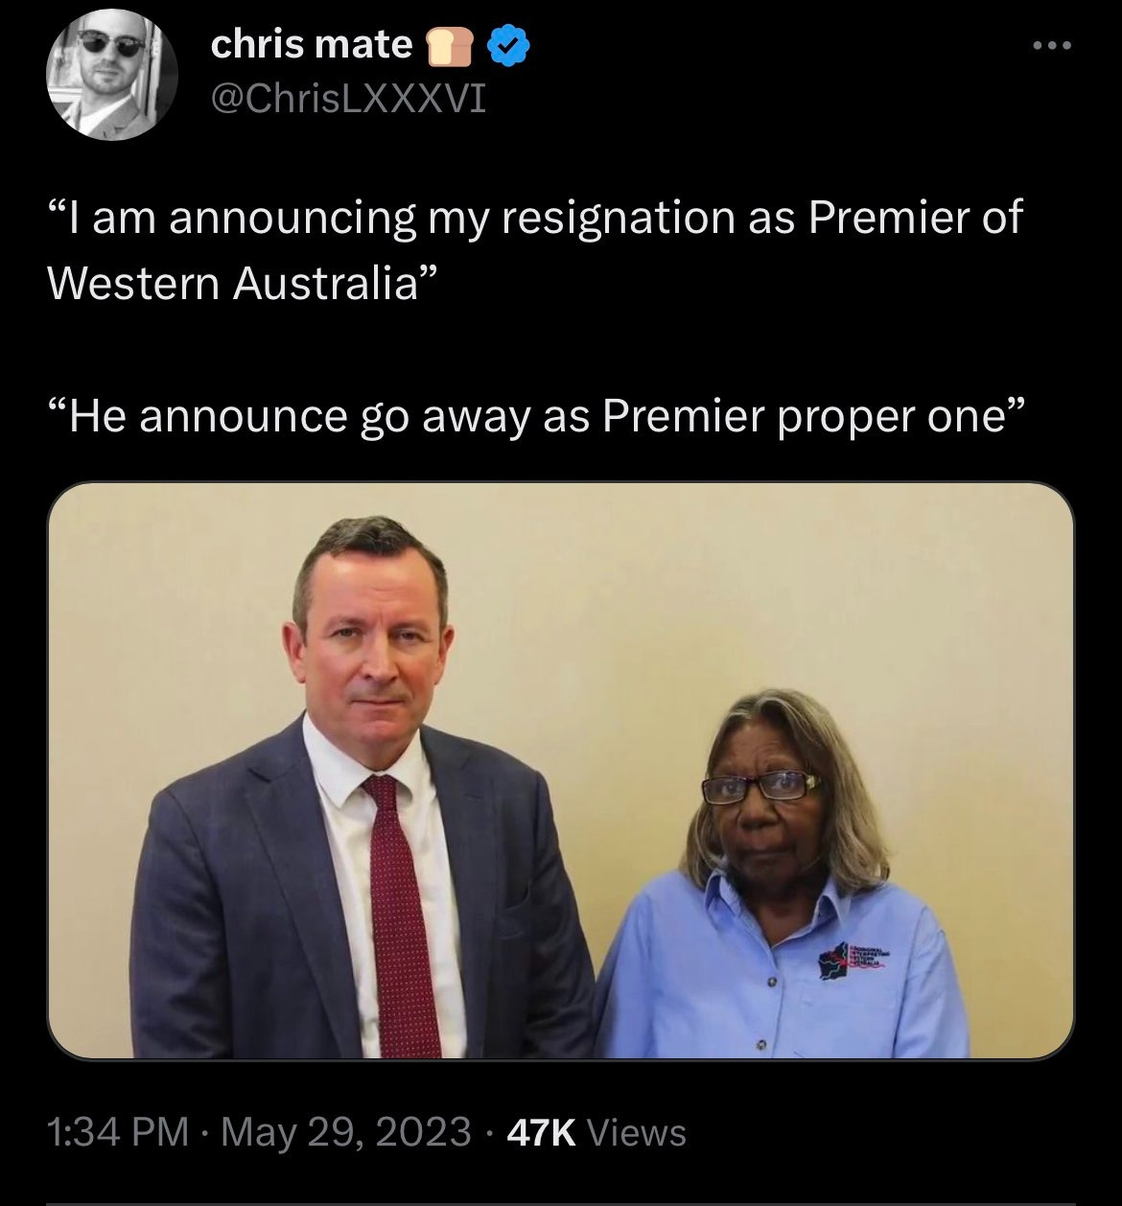
Task: Click the 1:34 PM timestamp
Action: (x=118, y=1132)
